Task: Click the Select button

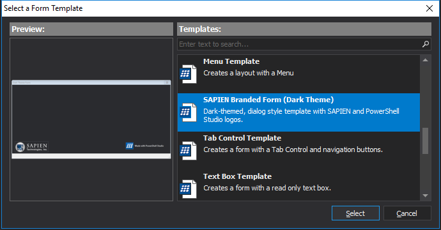Action: [x=355, y=213]
